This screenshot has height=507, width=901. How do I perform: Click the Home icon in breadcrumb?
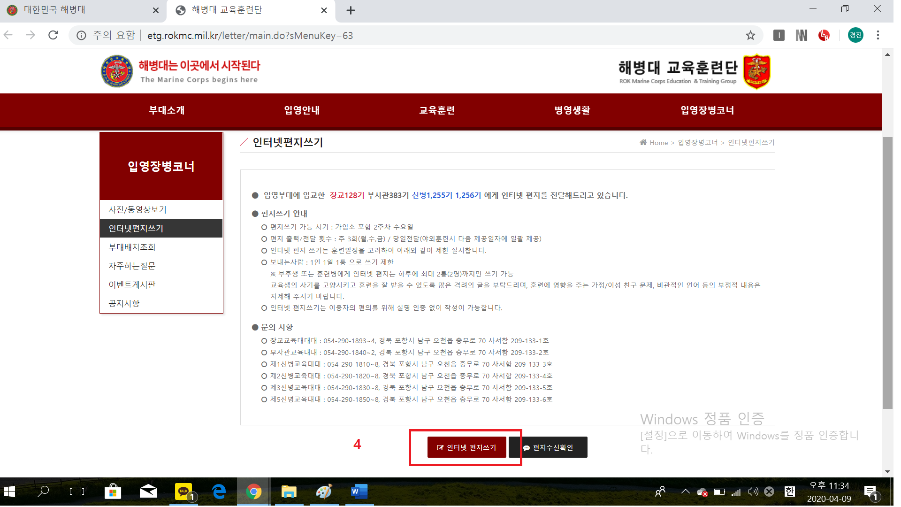pos(643,142)
